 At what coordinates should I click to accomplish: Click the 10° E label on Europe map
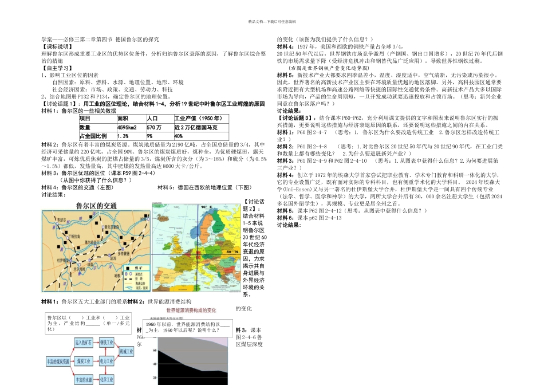pos(207,207)
